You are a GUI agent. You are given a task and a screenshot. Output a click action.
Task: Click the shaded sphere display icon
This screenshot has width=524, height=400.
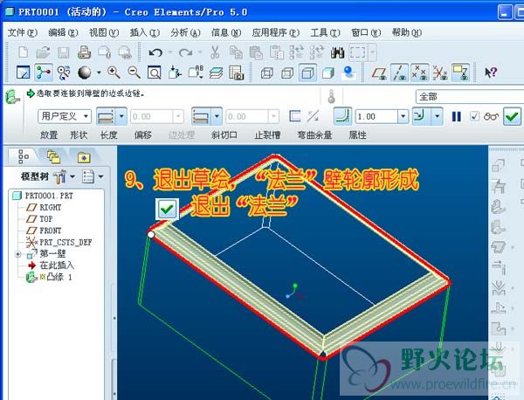(84, 72)
